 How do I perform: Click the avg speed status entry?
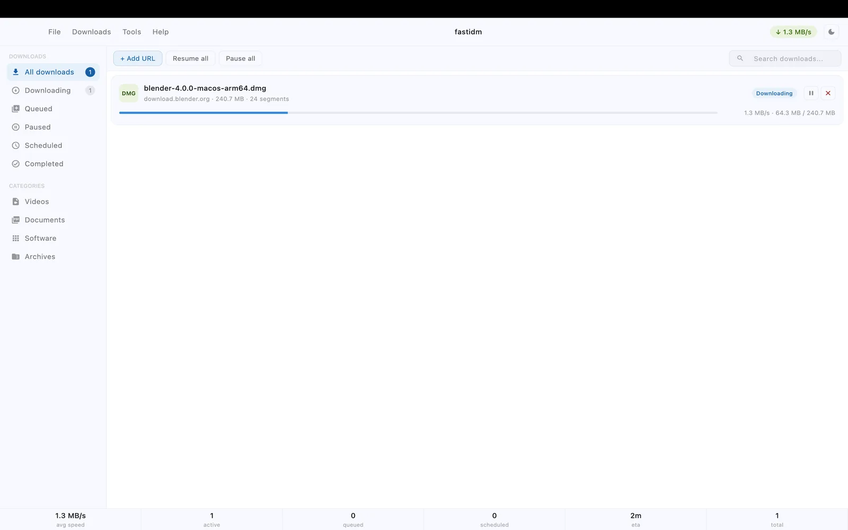tap(70, 519)
